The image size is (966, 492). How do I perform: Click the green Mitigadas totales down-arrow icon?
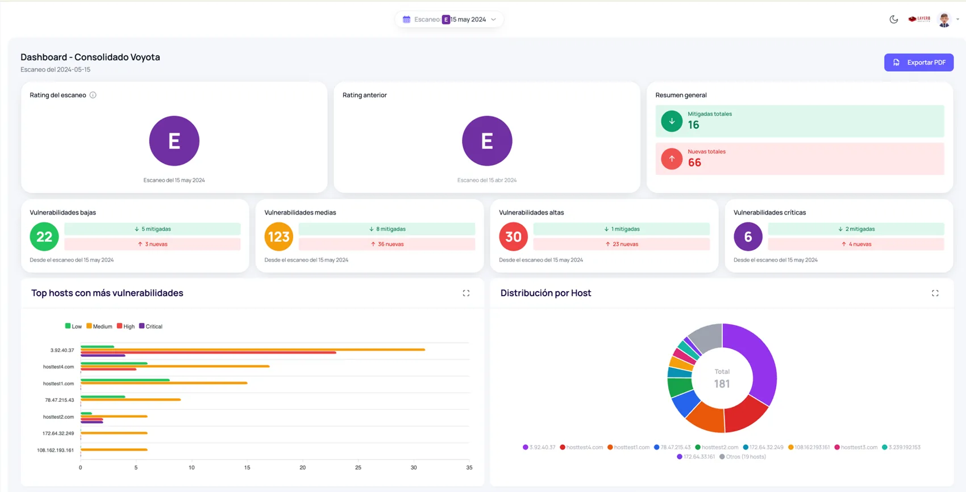coord(672,121)
